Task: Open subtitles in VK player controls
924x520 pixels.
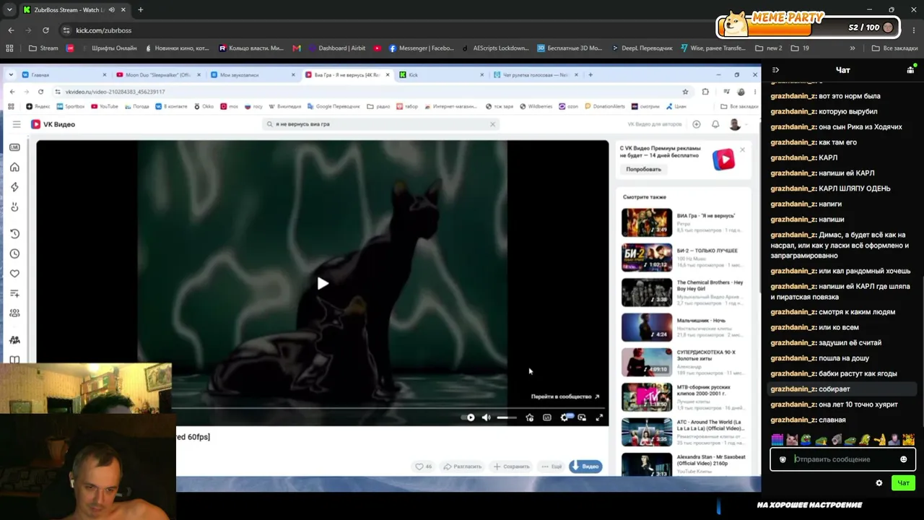Action: tap(547, 417)
